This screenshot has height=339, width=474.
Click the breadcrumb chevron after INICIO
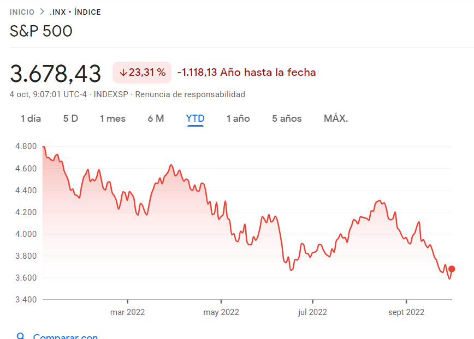43,12
